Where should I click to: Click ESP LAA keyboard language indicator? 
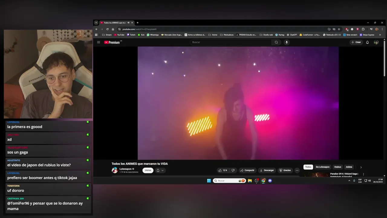(x=360, y=181)
